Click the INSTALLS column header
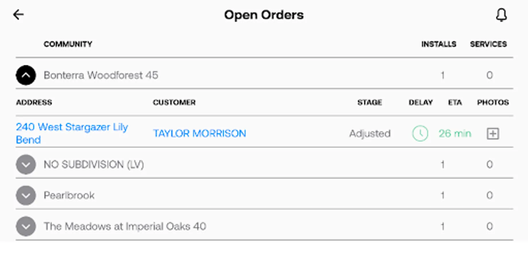This screenshot has width=528, height=258. (439, 44)
